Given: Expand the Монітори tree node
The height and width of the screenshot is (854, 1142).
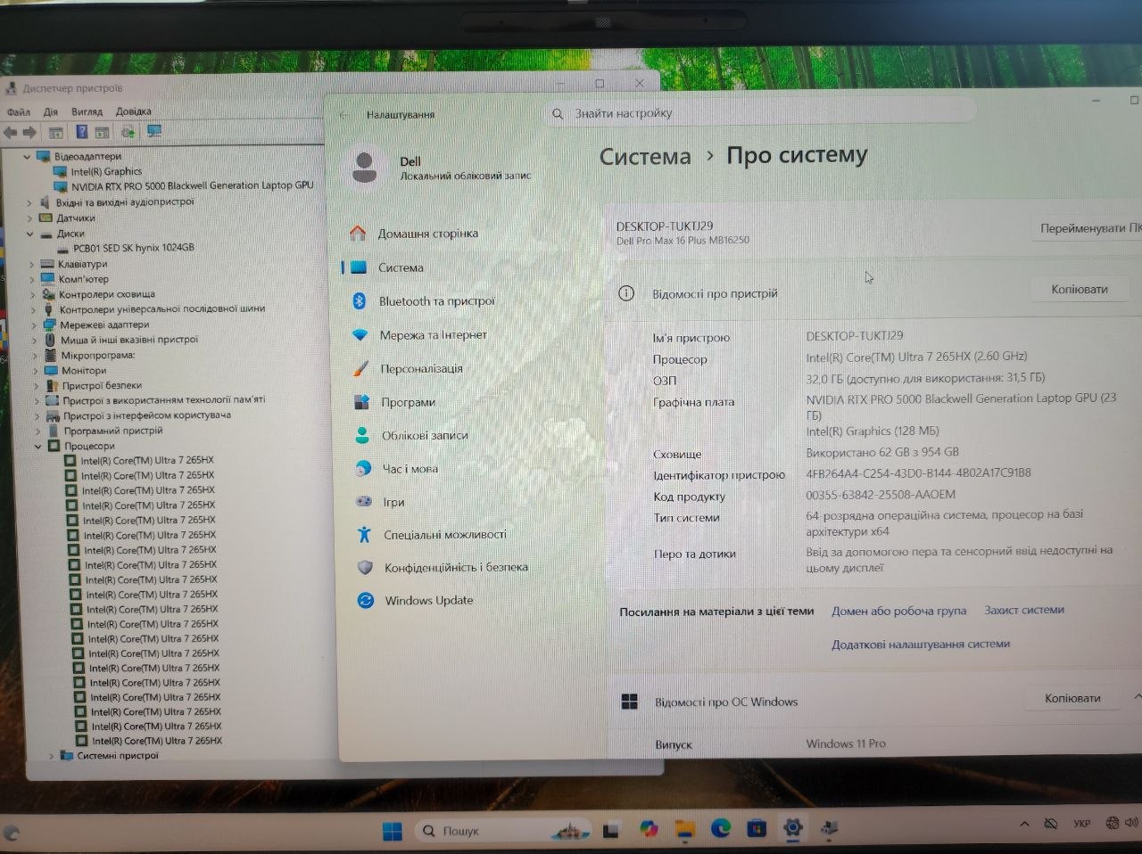Looking at the screenshot, I should click(x=36, y=370).
